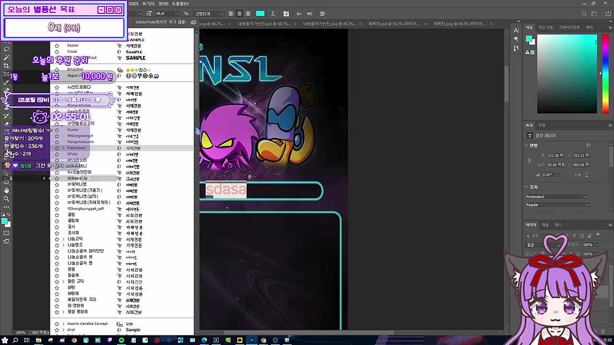Open the Photoshop search icon
The height and width of the screenshot is (345, 614).
tap(584, 14)
